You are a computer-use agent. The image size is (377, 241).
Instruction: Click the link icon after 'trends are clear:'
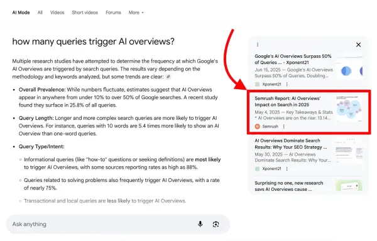(168, 77)
